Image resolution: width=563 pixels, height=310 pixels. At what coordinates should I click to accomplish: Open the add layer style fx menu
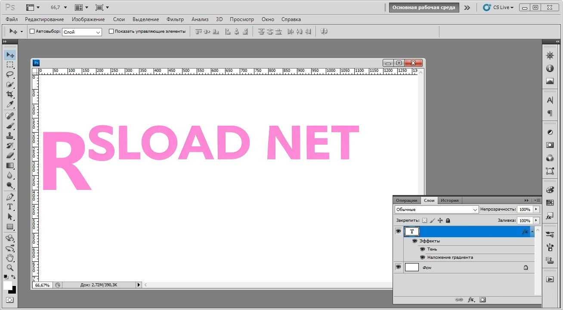pyautogui.click(x=471, y=300)
